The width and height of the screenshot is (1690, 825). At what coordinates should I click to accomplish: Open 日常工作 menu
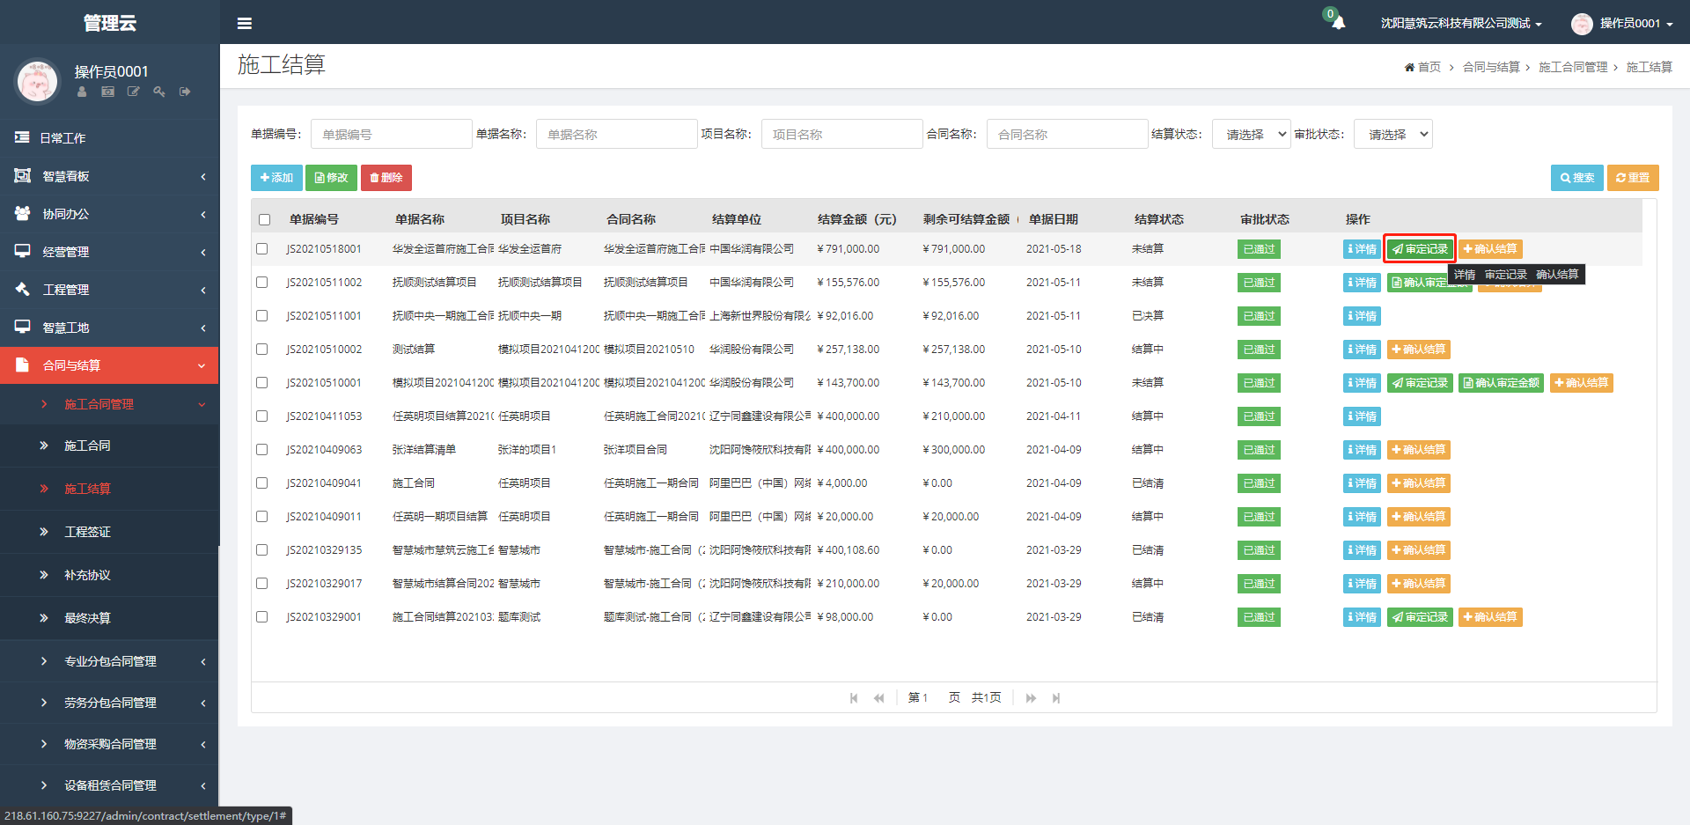[x=109, y=138]
